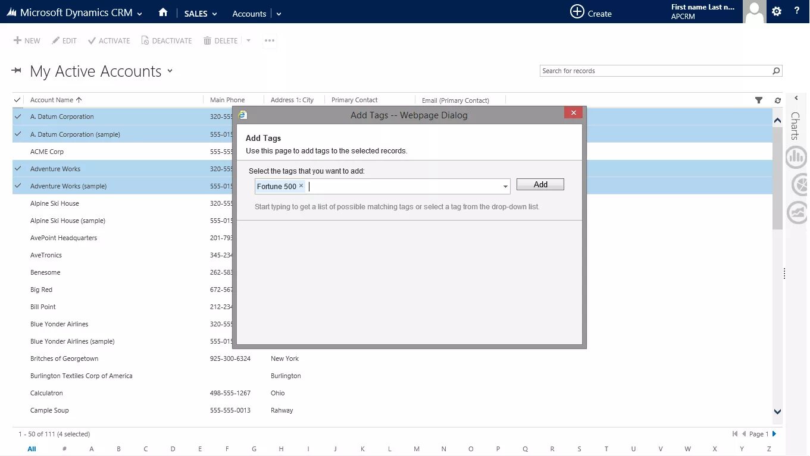This screenshot has width=810, height=456.
Task: Check the AvePoint Headquarters row
Action: (x=18, y=238)
